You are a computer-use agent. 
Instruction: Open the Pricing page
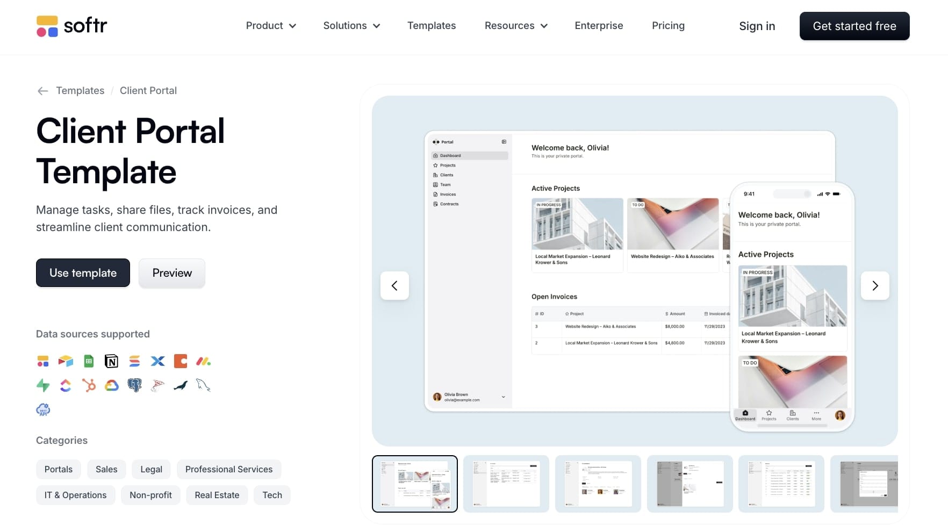point(667,25)
